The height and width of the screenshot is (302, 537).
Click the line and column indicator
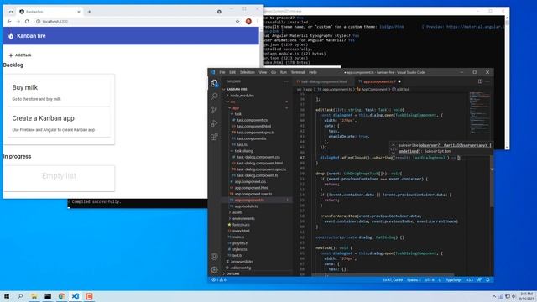393,279
